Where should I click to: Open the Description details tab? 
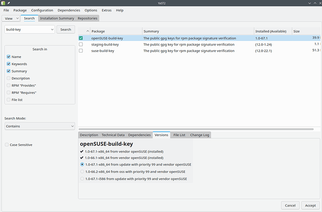pos(89,135)
